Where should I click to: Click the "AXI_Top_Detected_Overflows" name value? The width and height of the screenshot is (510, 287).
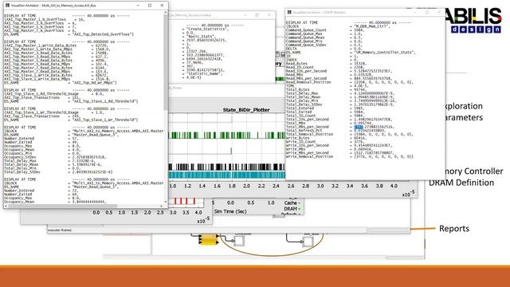point(103,34)
